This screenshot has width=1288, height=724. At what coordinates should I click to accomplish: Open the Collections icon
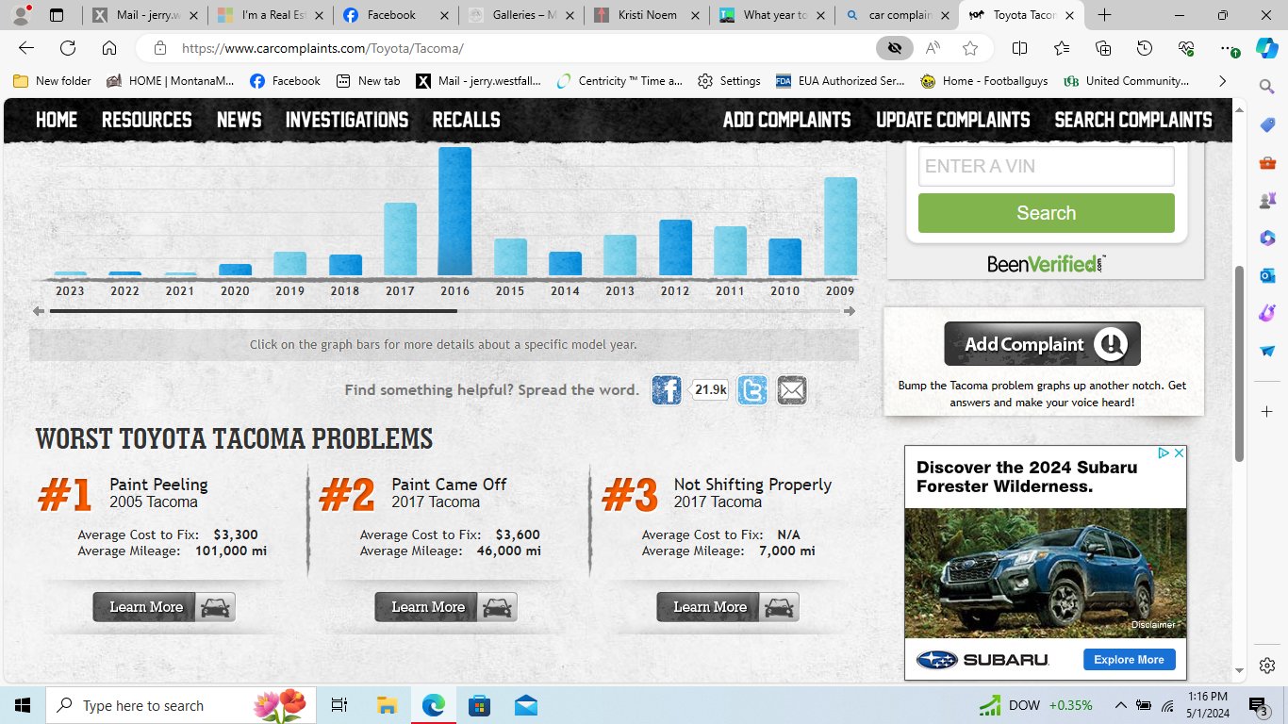[x=1103, y=48]
